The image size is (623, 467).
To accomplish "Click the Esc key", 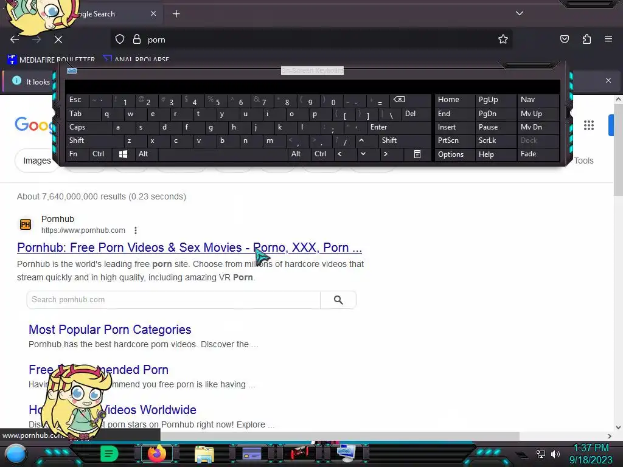I will [77, 100].
